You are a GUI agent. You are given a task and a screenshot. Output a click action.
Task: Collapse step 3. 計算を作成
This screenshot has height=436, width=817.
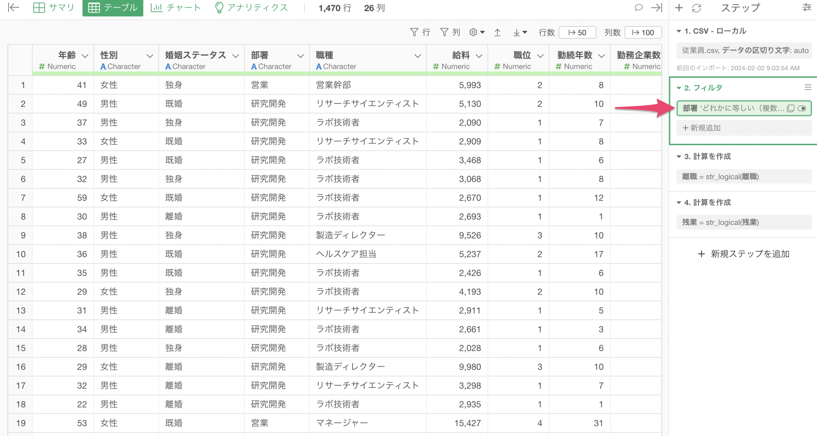pyautogui.click(x=679, y=156)
